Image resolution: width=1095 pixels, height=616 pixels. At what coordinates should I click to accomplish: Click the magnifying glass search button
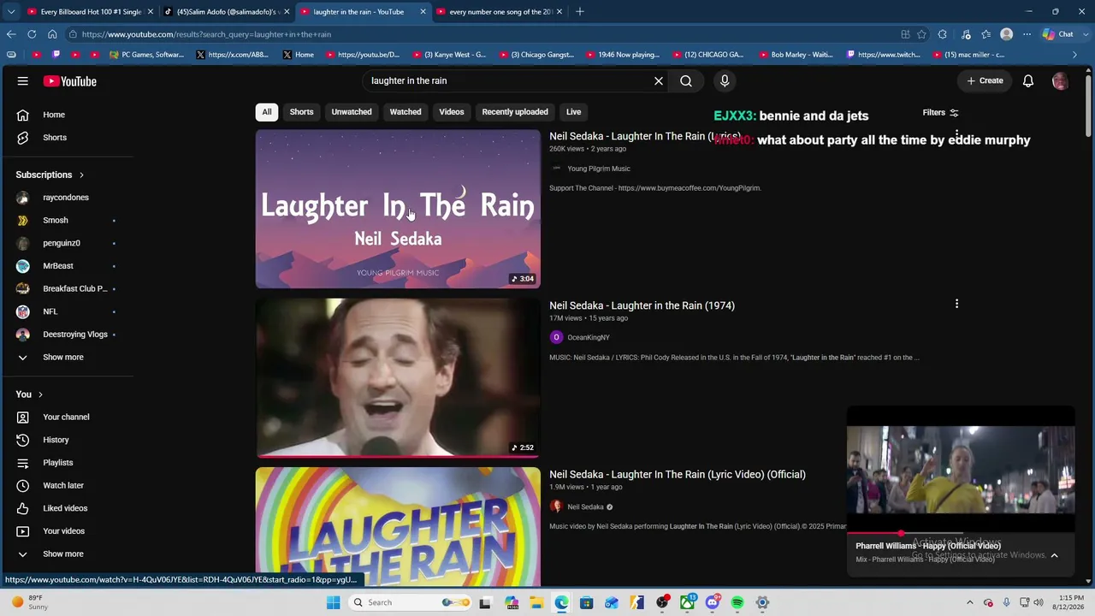point(686,81)
